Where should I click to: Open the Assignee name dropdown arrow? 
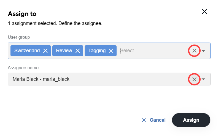203,79
